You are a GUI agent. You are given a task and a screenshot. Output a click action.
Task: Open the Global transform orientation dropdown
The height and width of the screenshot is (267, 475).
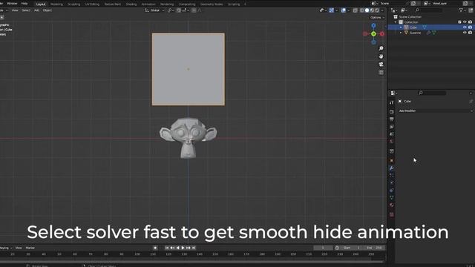(x=154, y=10)
